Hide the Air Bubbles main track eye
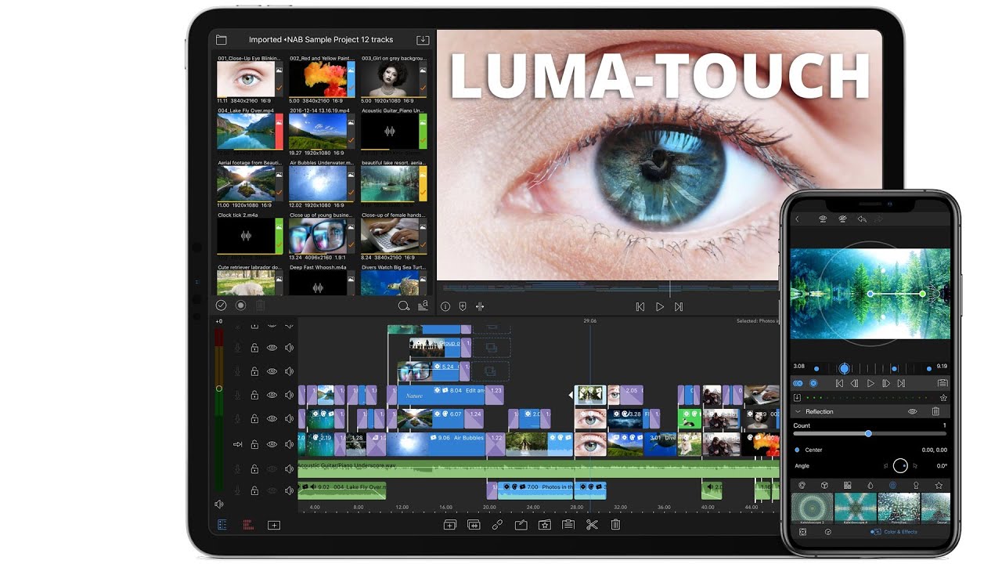This screenshot has width=1002, height=564. (272, 444)
